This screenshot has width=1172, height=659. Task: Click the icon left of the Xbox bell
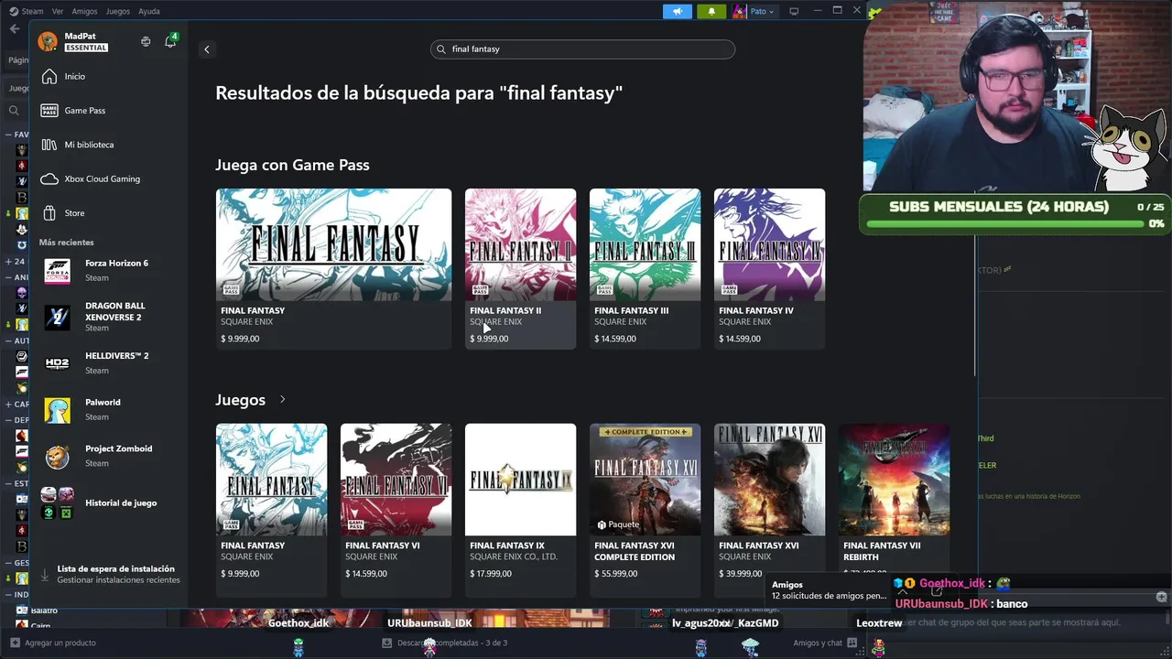pos(146,41)
